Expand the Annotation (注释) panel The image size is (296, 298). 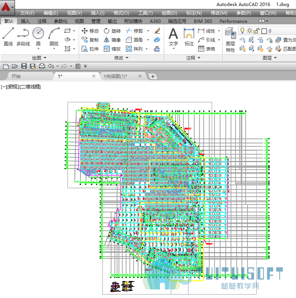tap(193, 58)
